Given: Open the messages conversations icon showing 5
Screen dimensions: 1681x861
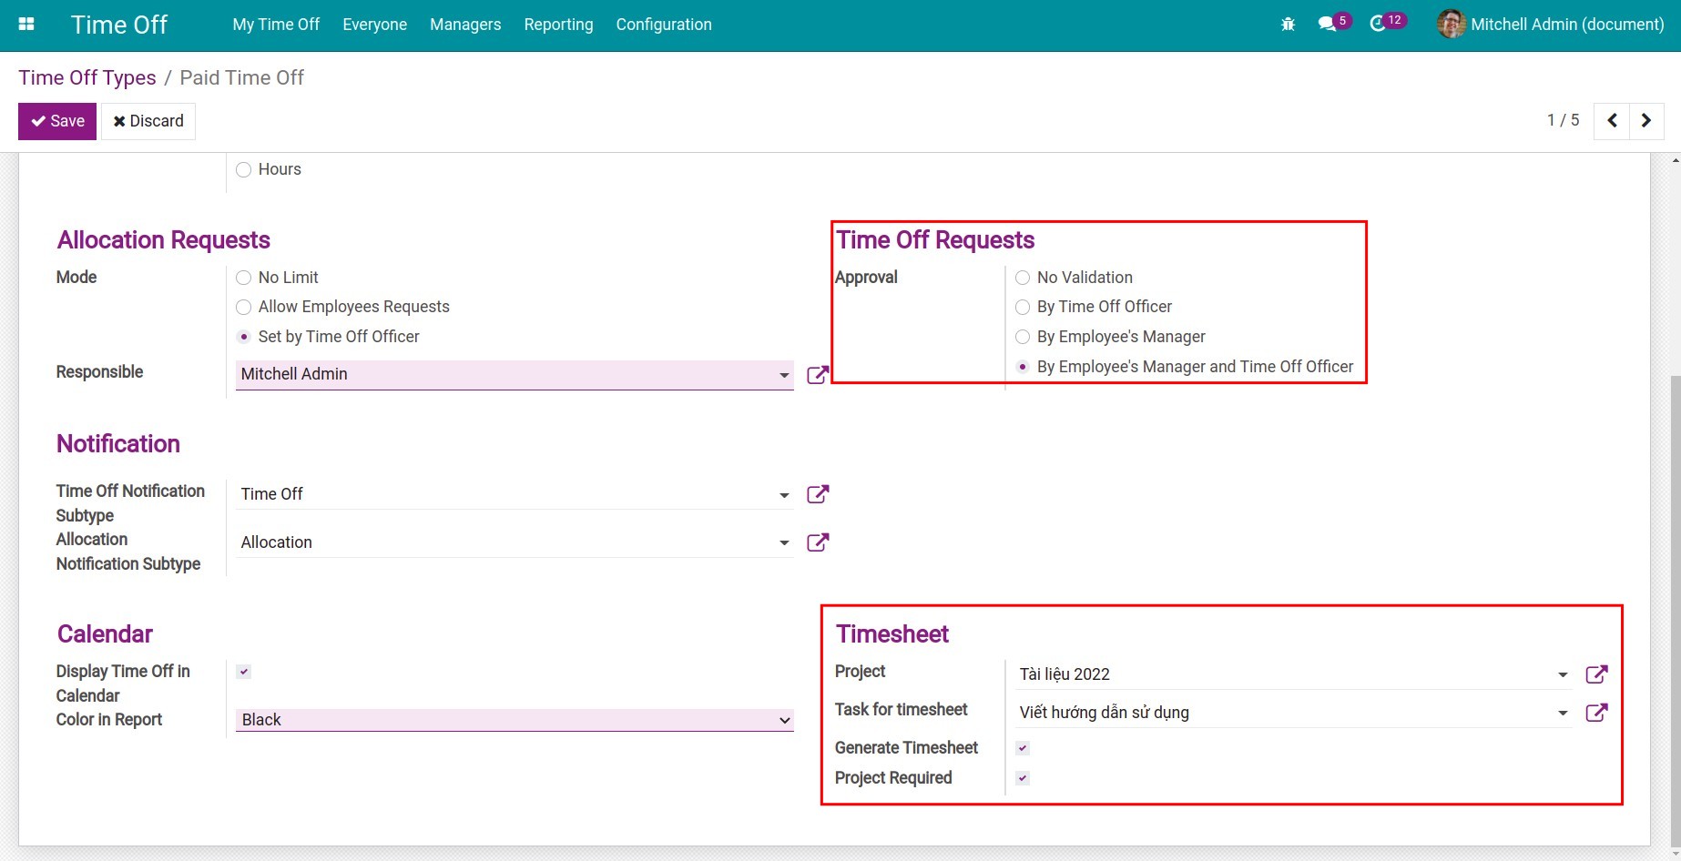Looking at the screenshot, I should point(1329,22).
